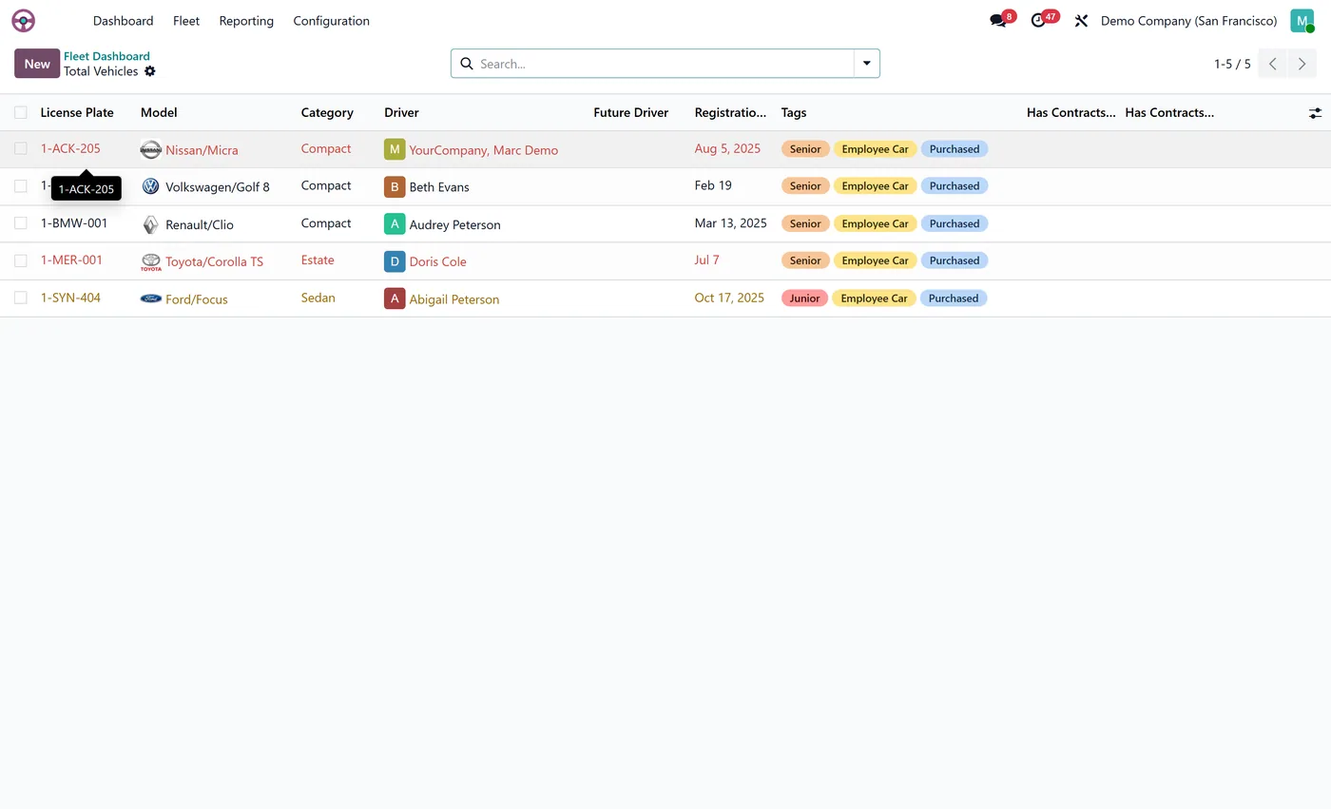Open the Fleet menu
The image size is (1331, 809).
[x=186, y=21]
